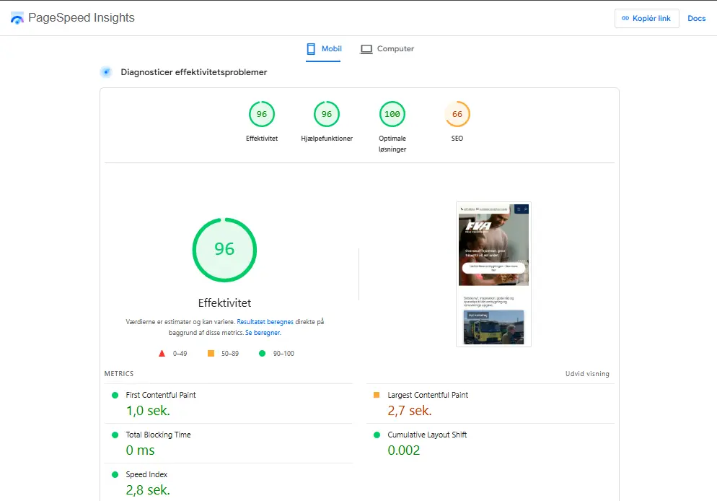Viewport: 717px width, 501px height.
Task: Click the First Contentful Paint label
Action: pos(161,395)
